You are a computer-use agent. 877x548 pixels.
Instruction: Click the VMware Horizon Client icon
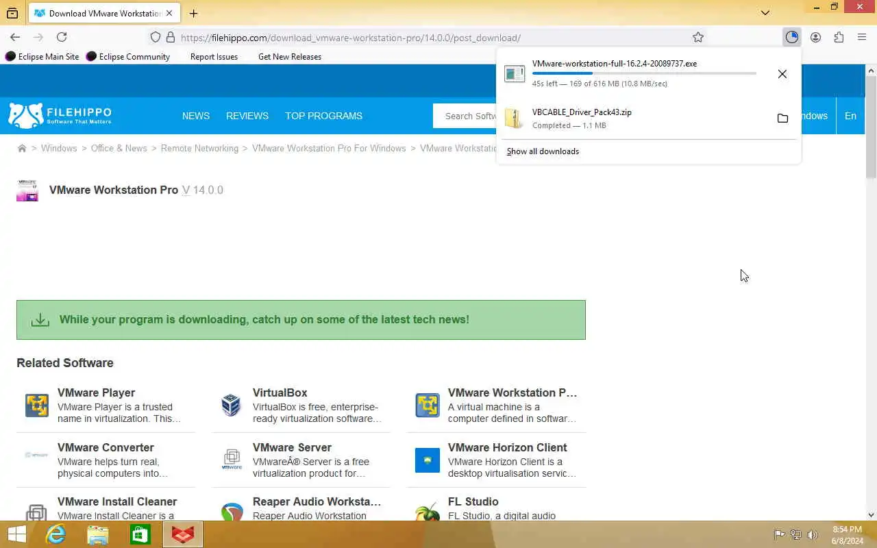(428, 460)
